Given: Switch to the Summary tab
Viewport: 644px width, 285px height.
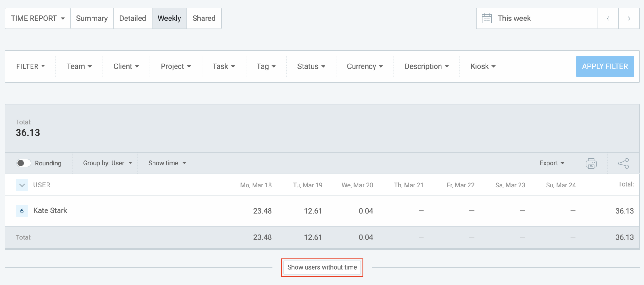Looking at the screenshot, I should click(92, 19).
